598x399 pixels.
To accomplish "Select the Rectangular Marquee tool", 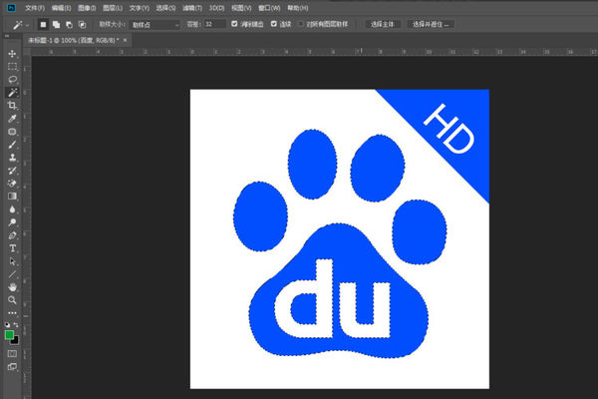I will pyautogui.click(x=12, y=67).
